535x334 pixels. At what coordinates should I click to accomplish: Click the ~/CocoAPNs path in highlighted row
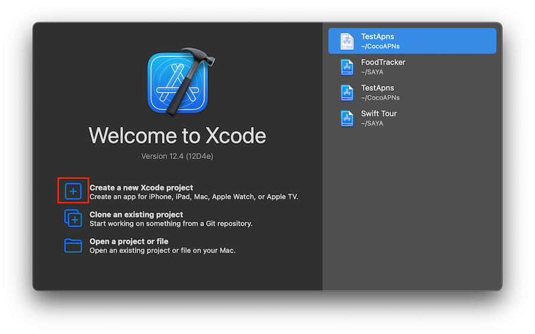coord(380,46)
